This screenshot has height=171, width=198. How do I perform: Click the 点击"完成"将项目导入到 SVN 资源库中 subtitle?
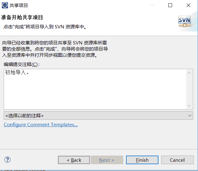[45, 27]
